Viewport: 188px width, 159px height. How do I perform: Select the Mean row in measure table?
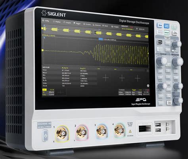tap(69, 73)
